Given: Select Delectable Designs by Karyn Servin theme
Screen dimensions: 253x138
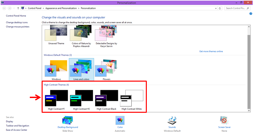Looking at the screenshot, I should 106,36.
